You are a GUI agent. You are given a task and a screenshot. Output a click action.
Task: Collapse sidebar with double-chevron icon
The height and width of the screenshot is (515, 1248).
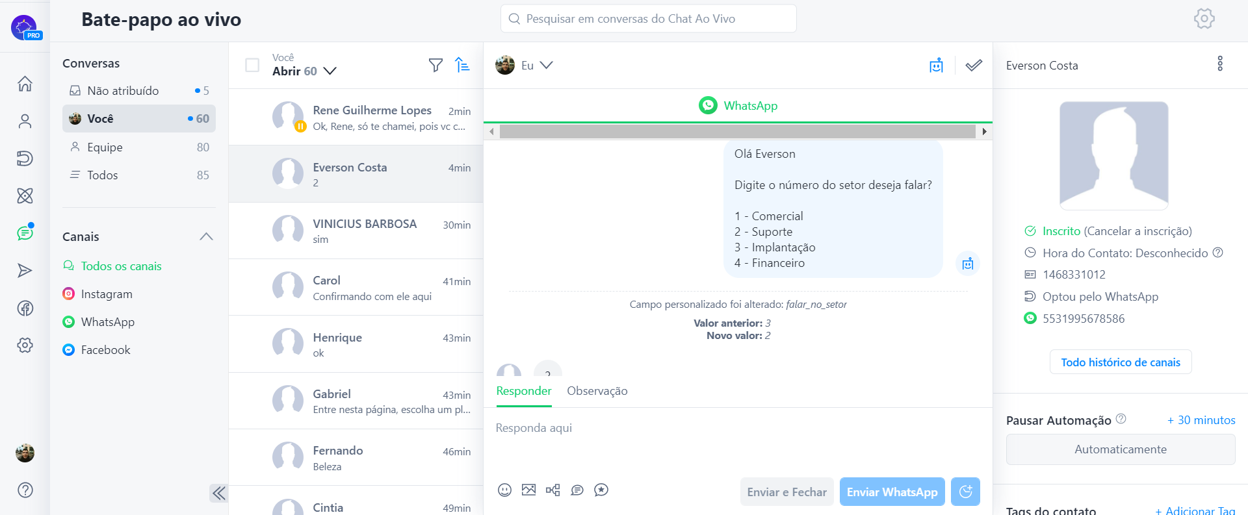218,493
